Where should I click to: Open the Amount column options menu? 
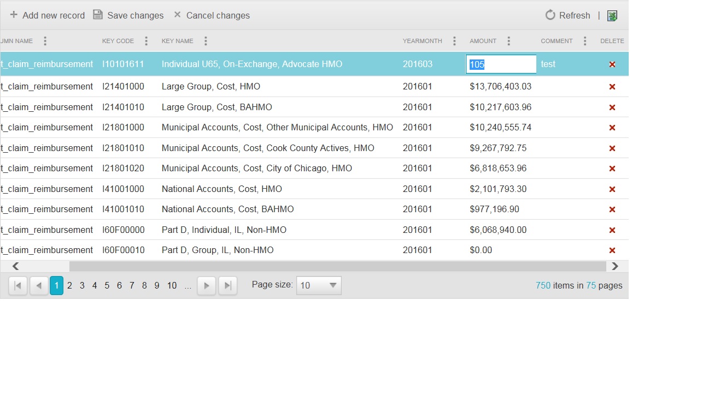[x=508, y=41]
